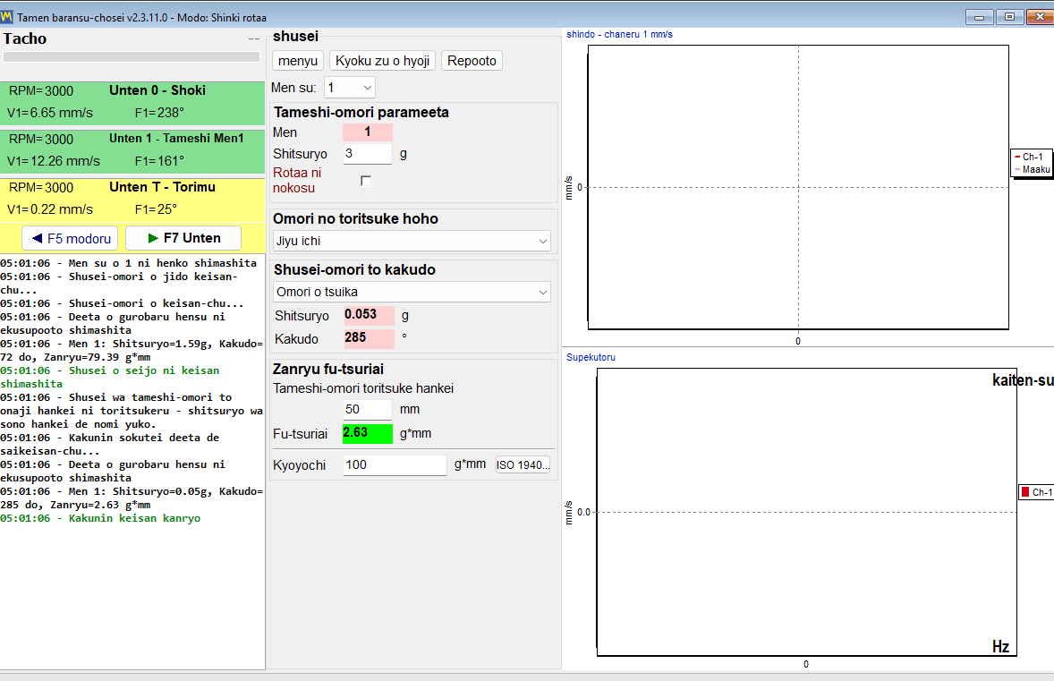The width and height of the screenshot is (1054, 681).
Task: Minimize the Tamen baransu-chosei window
Action: [x=980, y=17]
